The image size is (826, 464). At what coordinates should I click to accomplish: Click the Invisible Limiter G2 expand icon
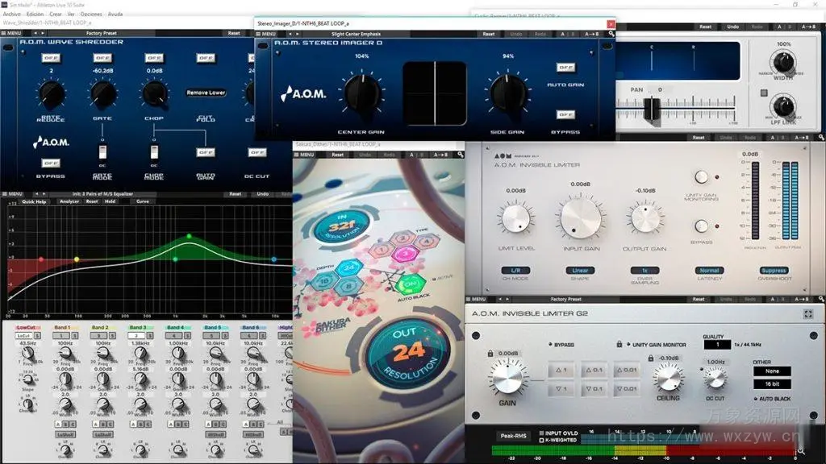tap(807, 313)
